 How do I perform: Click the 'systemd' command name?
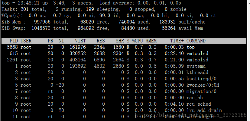click(x=196, y=66)
